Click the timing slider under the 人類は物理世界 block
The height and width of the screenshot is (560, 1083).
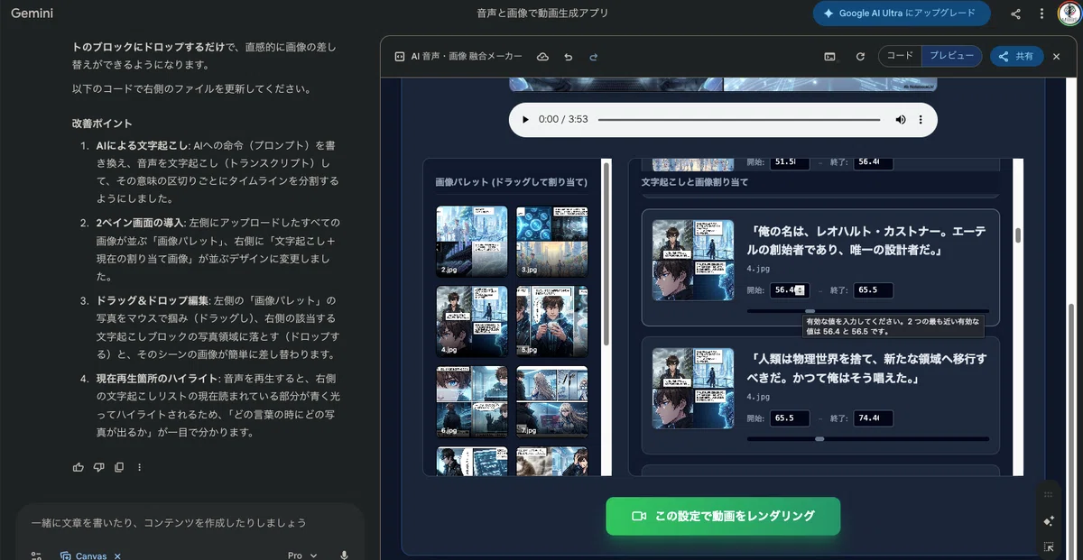866,439
